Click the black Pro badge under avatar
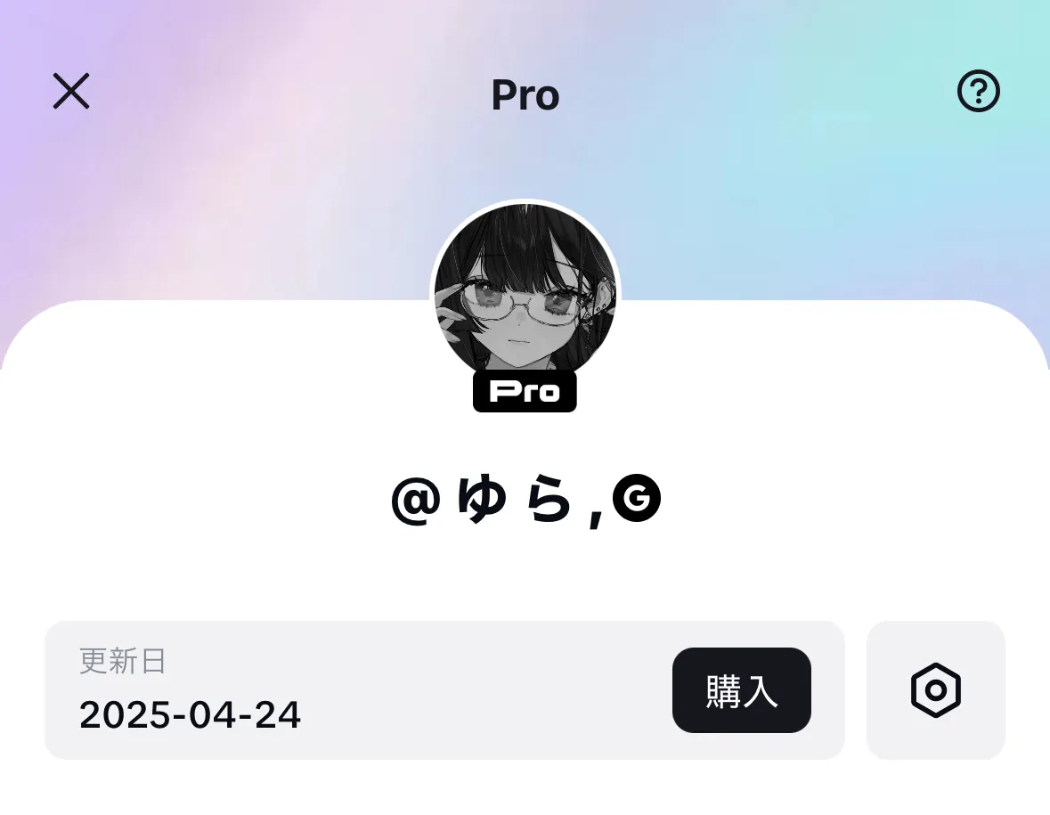The width and height of the screenshot is (1050, 815). coord(525,391)
